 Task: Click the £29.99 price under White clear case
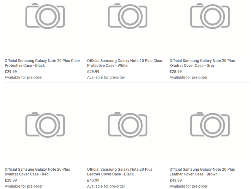pos(93,72)
